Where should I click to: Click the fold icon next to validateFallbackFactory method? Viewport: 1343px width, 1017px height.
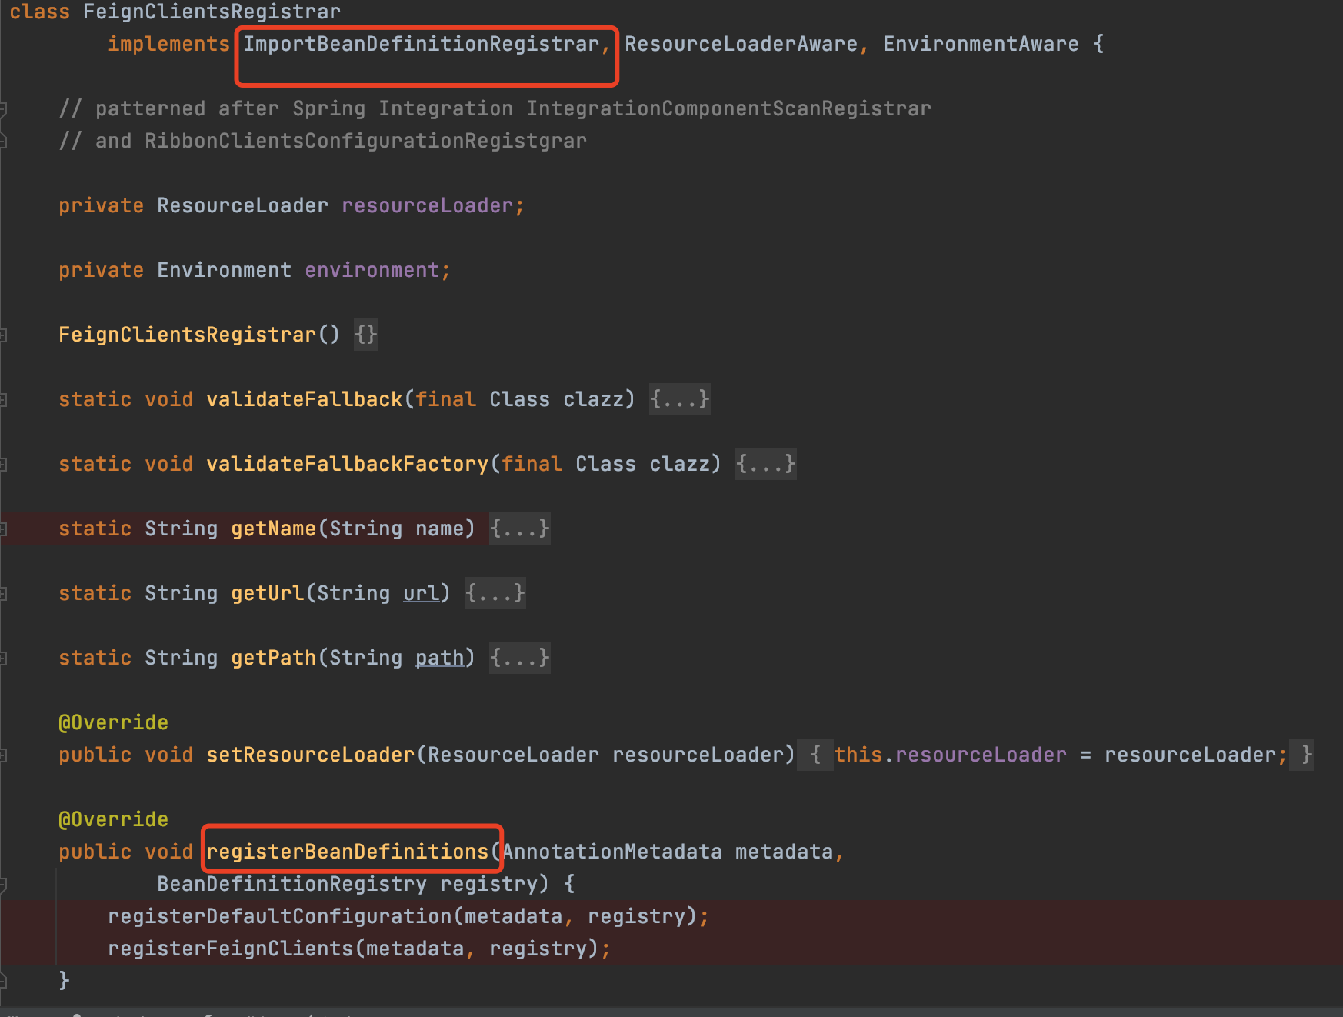pos(5,464)
